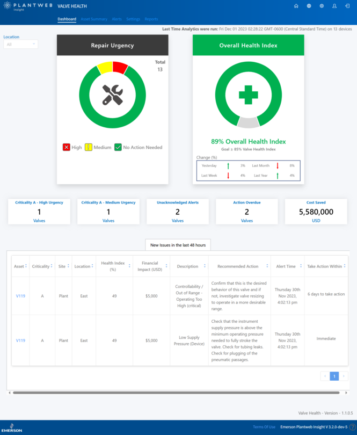The height and width of the screenshot is (435, 357).
Task: Sort table by Asset column
Action: pyautogui.click(x=26, y=266)
